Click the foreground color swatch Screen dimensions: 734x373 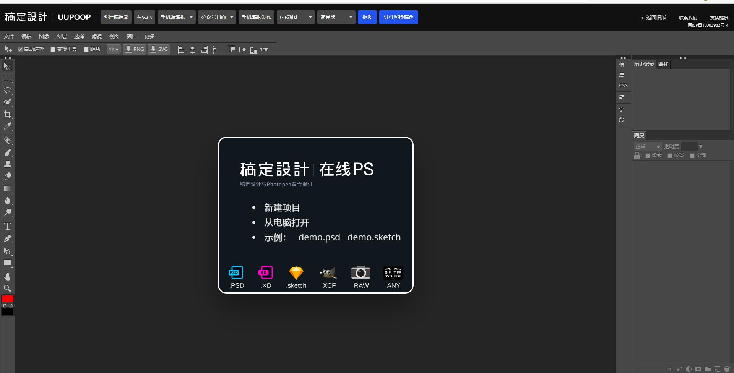click(7, 299)
